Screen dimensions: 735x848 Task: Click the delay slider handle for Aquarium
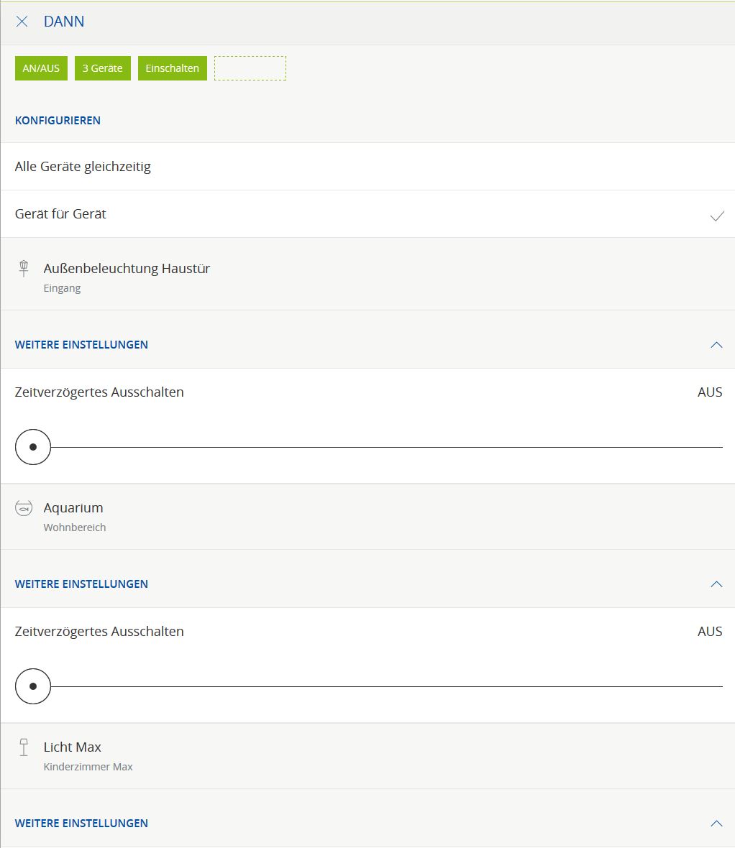pyautogui.click(x=33, y=686)
